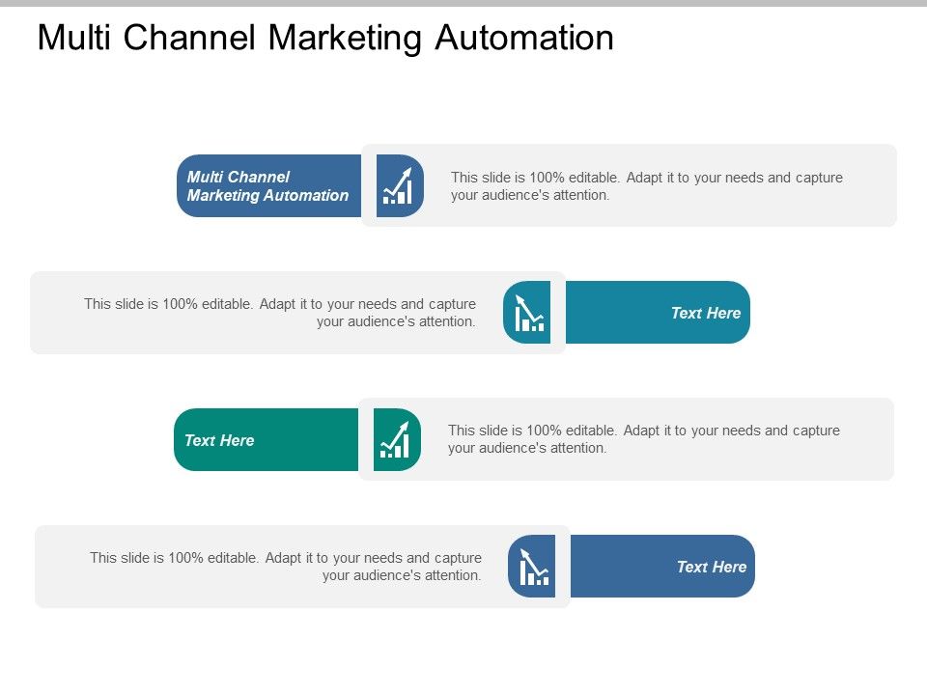
Task: Click the declining chart icon in the bottom blue row
Action: click(x=534, y=567)
